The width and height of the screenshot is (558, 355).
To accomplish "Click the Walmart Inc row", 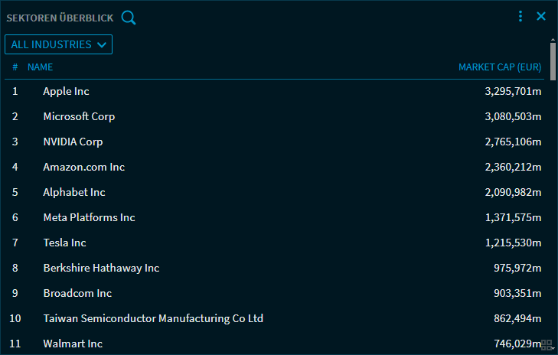I will pyautogui.click(x=73, y=344).
